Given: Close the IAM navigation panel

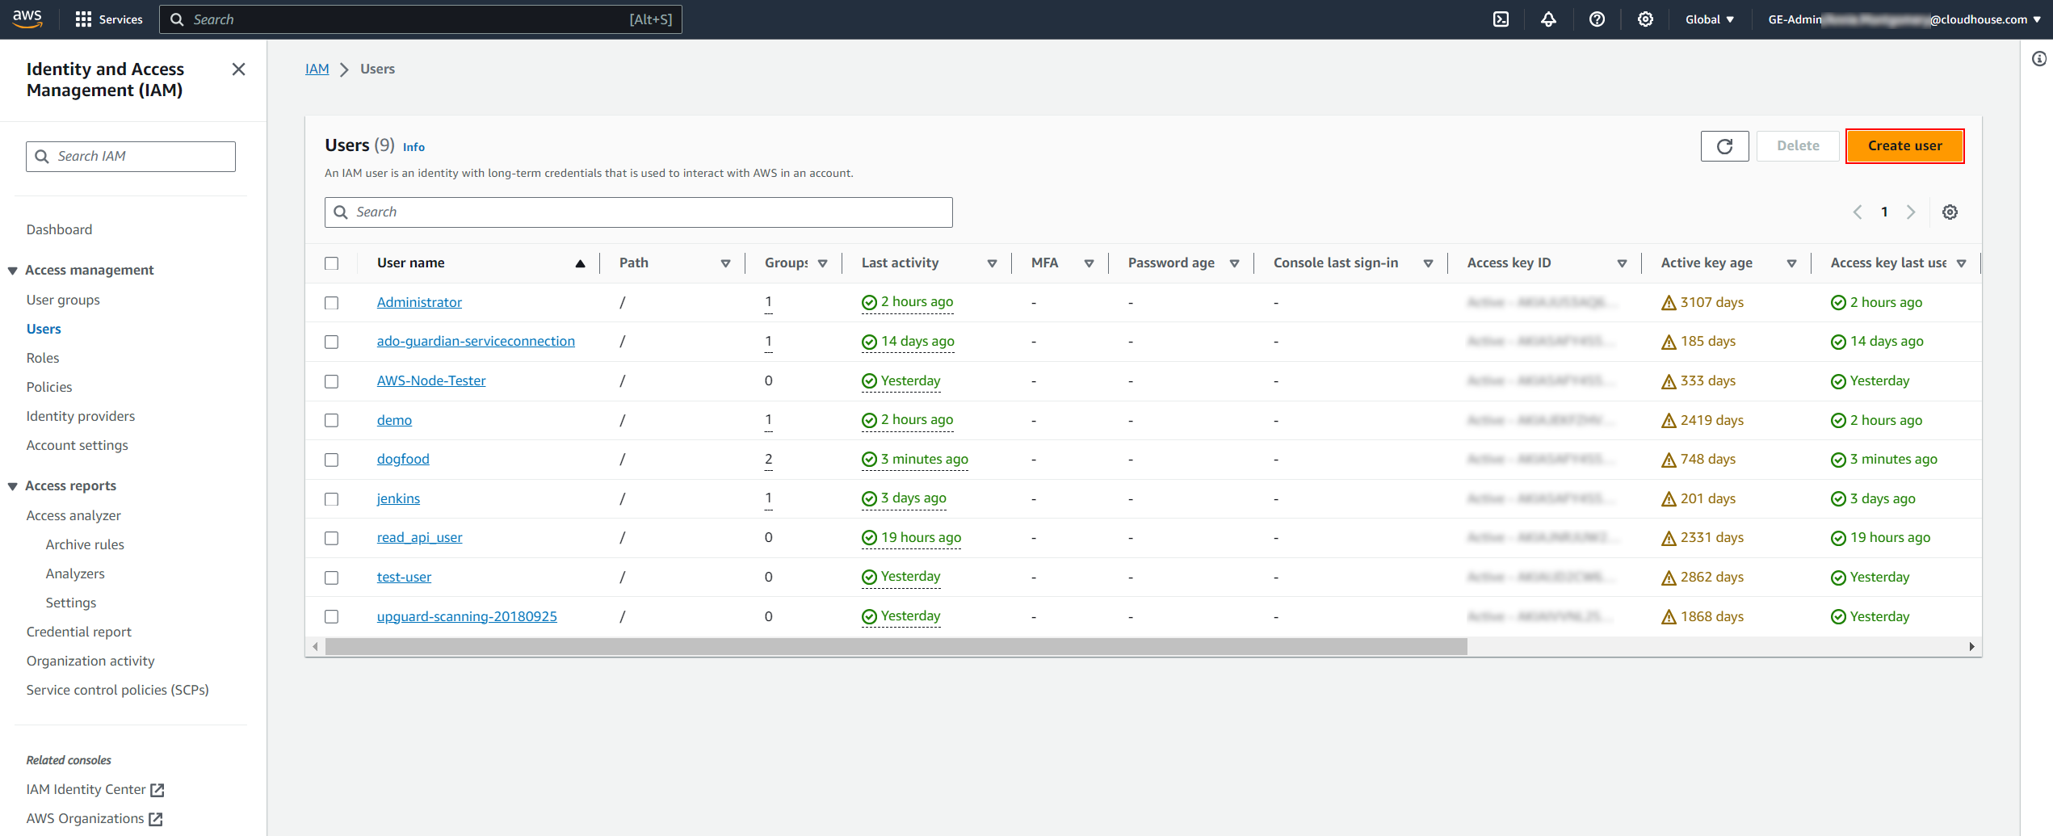Looking at the screenshot, I should coord(238,69).
